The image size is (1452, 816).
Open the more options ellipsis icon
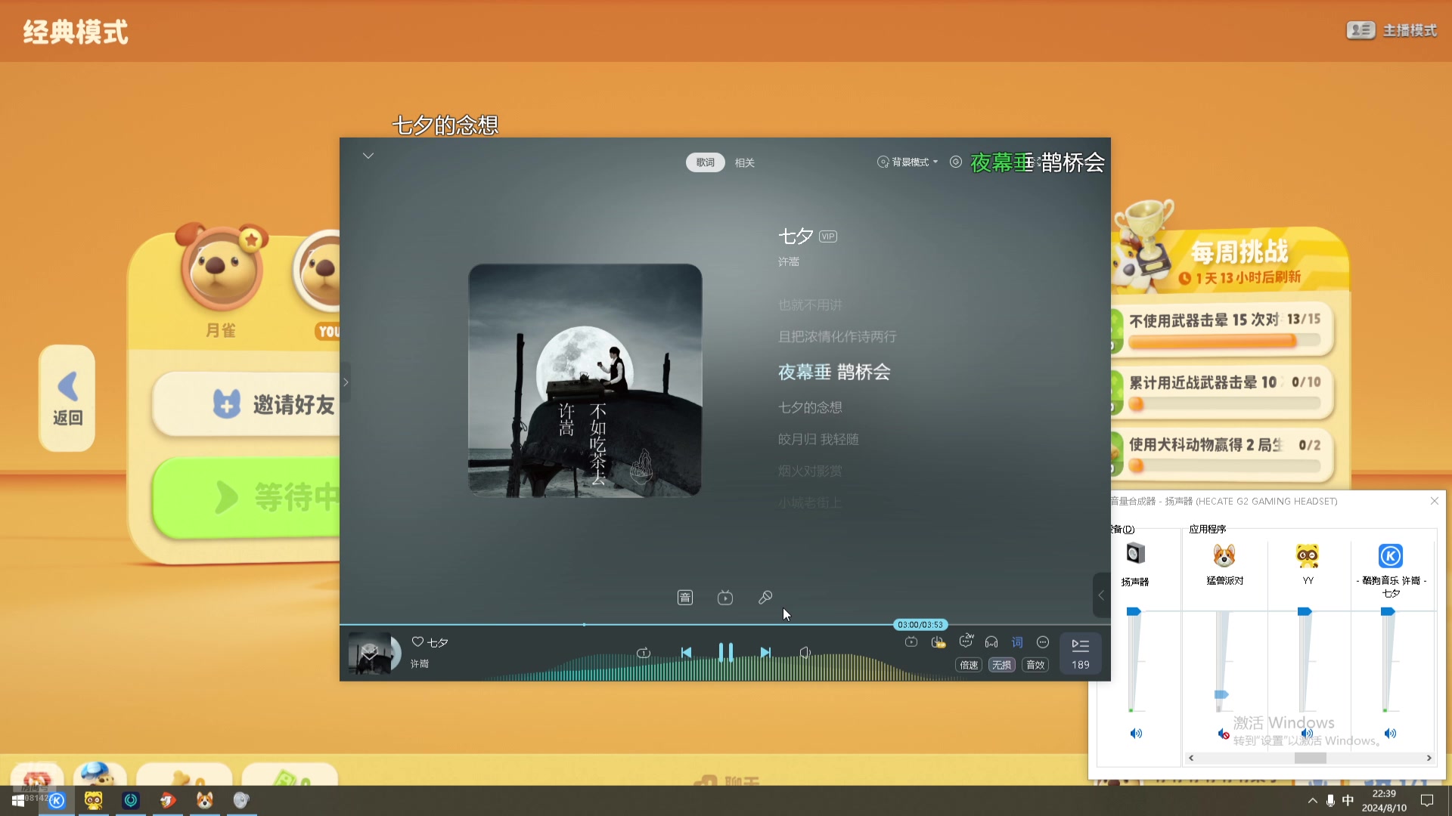(x=1043, y=642)
